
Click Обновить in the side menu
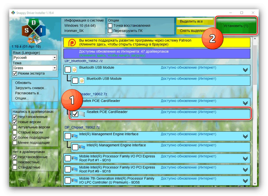[23, 83]
